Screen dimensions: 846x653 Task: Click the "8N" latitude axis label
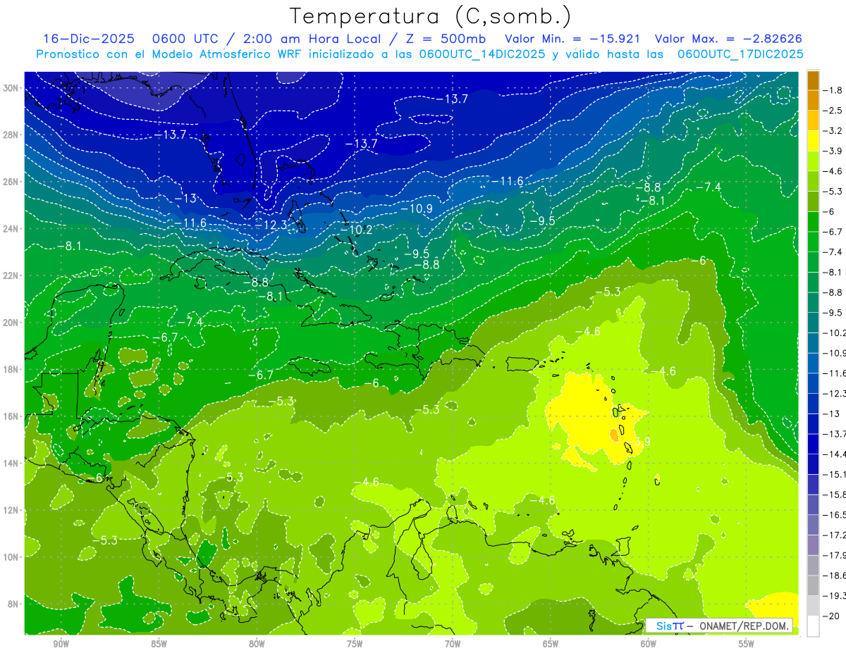pyautogui.click(x=13, y=604)
